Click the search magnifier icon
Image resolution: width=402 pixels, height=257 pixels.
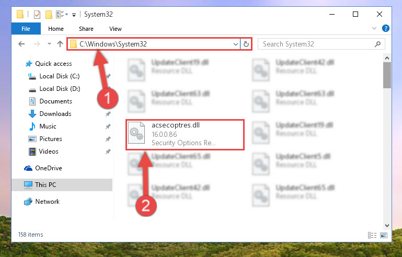pos(377,44)
